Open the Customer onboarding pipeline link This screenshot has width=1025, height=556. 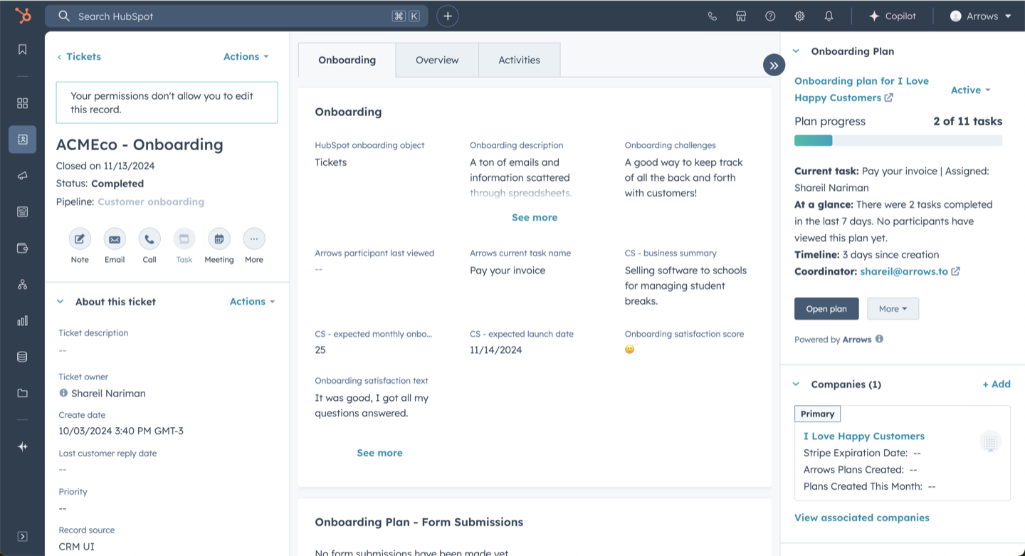[151, 201]
